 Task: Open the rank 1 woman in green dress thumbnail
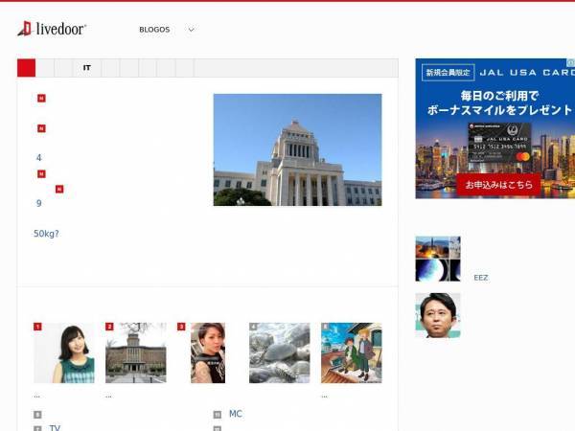tap(64, 352)
